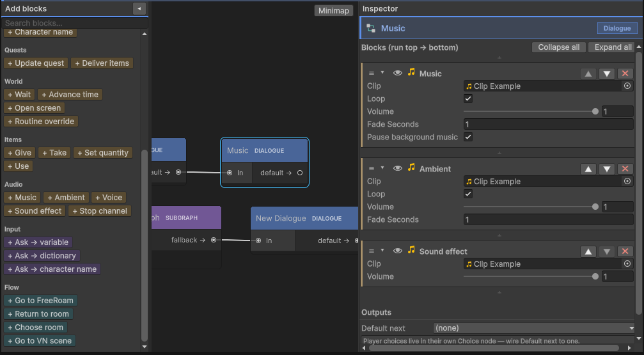The width and height of the screenshot is (644, 355).
Task: Hide the Ambient block with eye icon
Action: click(x=397, y=168)
